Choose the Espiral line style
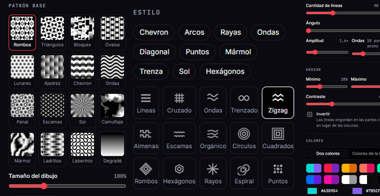Screen dimensions: 380x196 click(244, 173)
